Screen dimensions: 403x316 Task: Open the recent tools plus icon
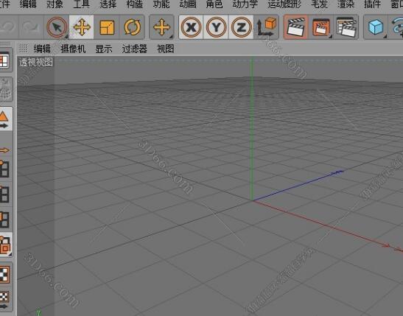point(161,27)
